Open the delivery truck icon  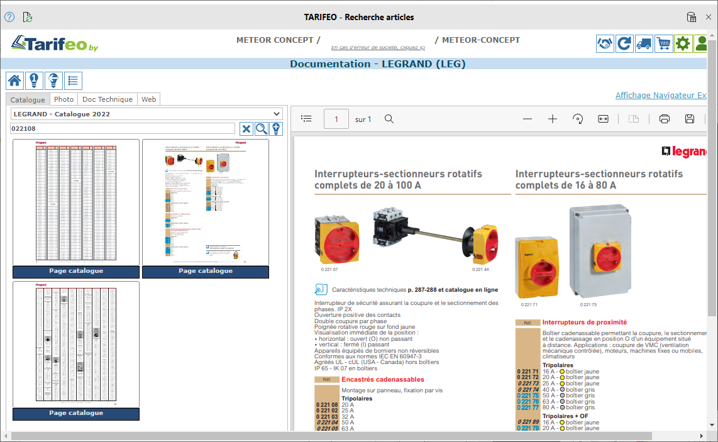(x=644, y=44)
